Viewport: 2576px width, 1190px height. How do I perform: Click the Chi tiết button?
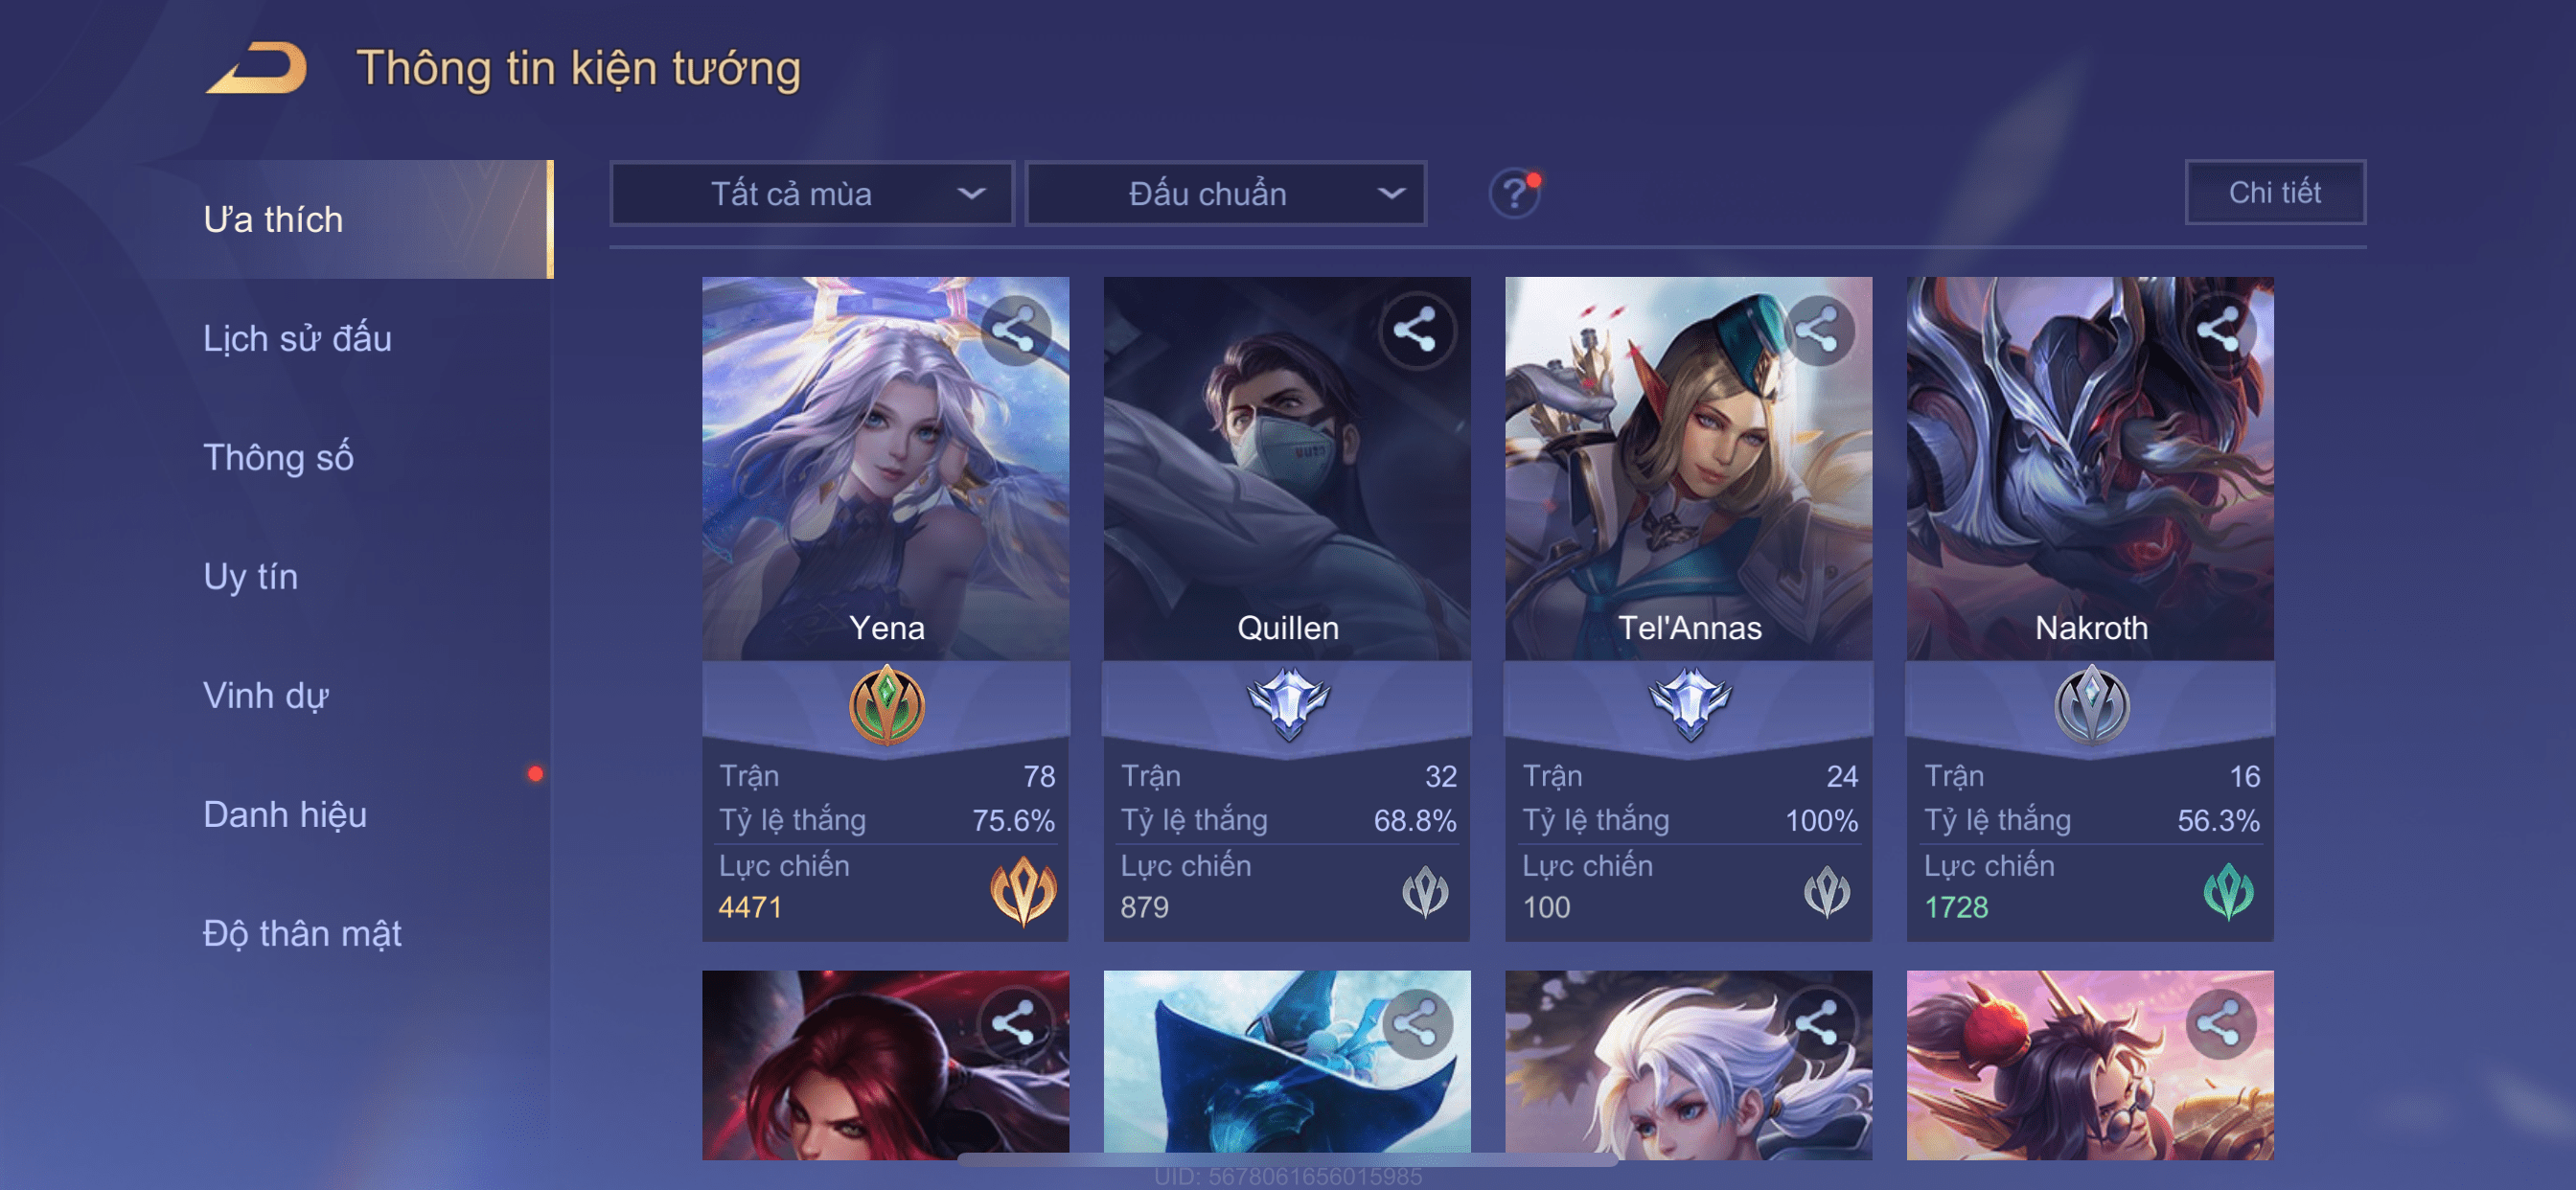tap(2275, 192)
